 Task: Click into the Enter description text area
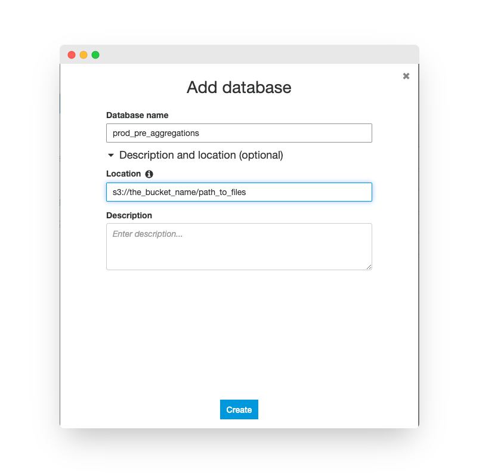click(239, 246)
